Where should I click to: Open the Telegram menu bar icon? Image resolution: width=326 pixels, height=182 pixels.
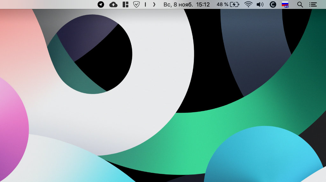pyautogui.click(x=101, y=4)
